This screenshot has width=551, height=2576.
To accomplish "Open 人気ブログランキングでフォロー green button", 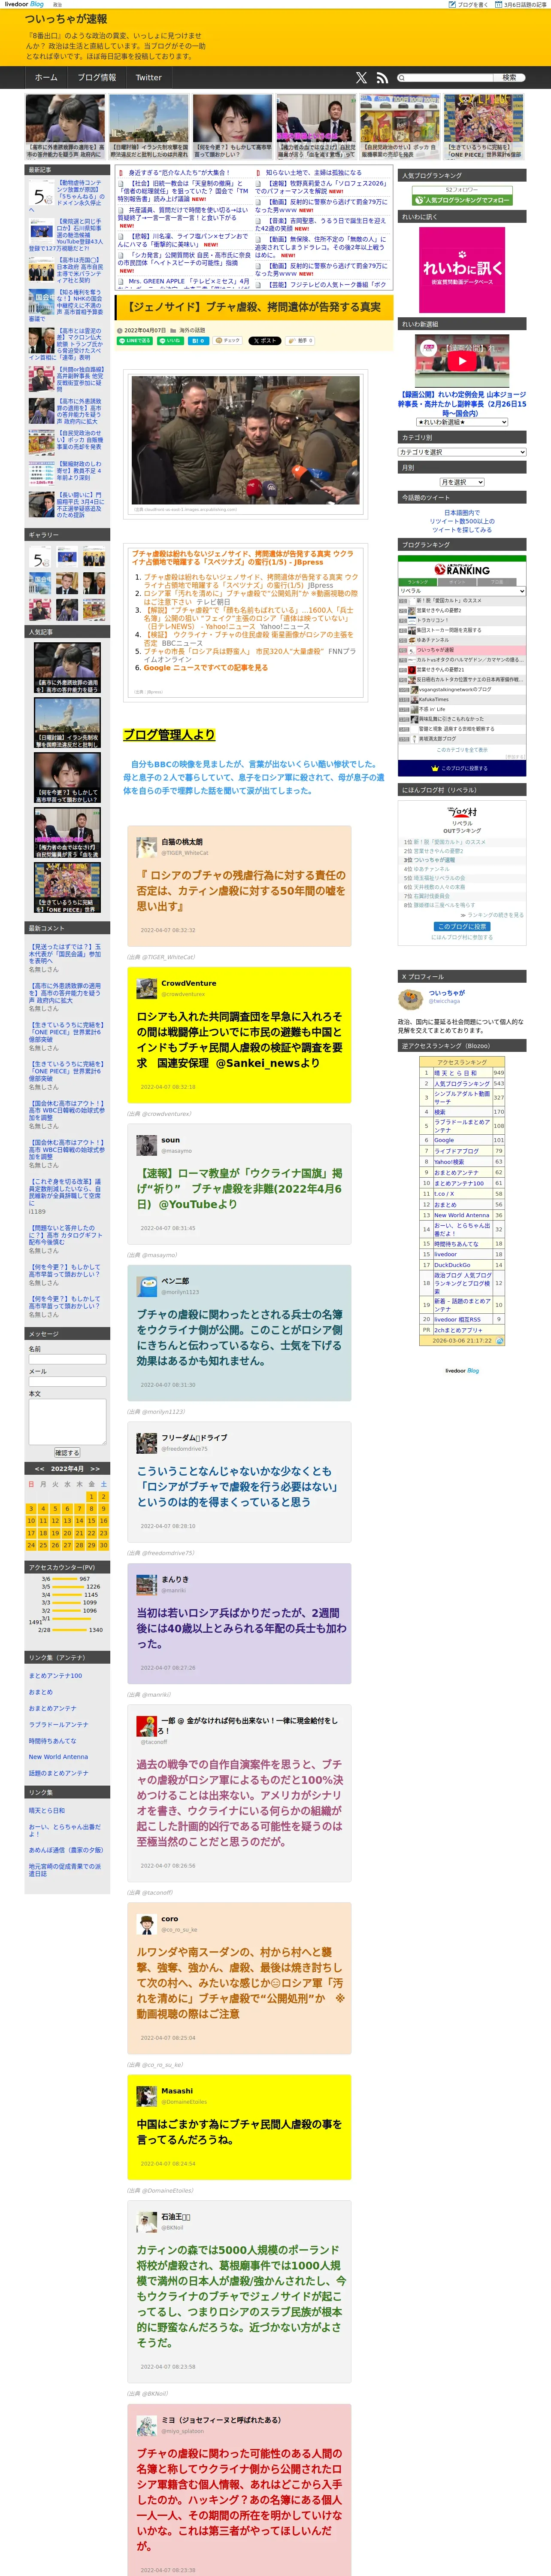I will pos(462,200).
